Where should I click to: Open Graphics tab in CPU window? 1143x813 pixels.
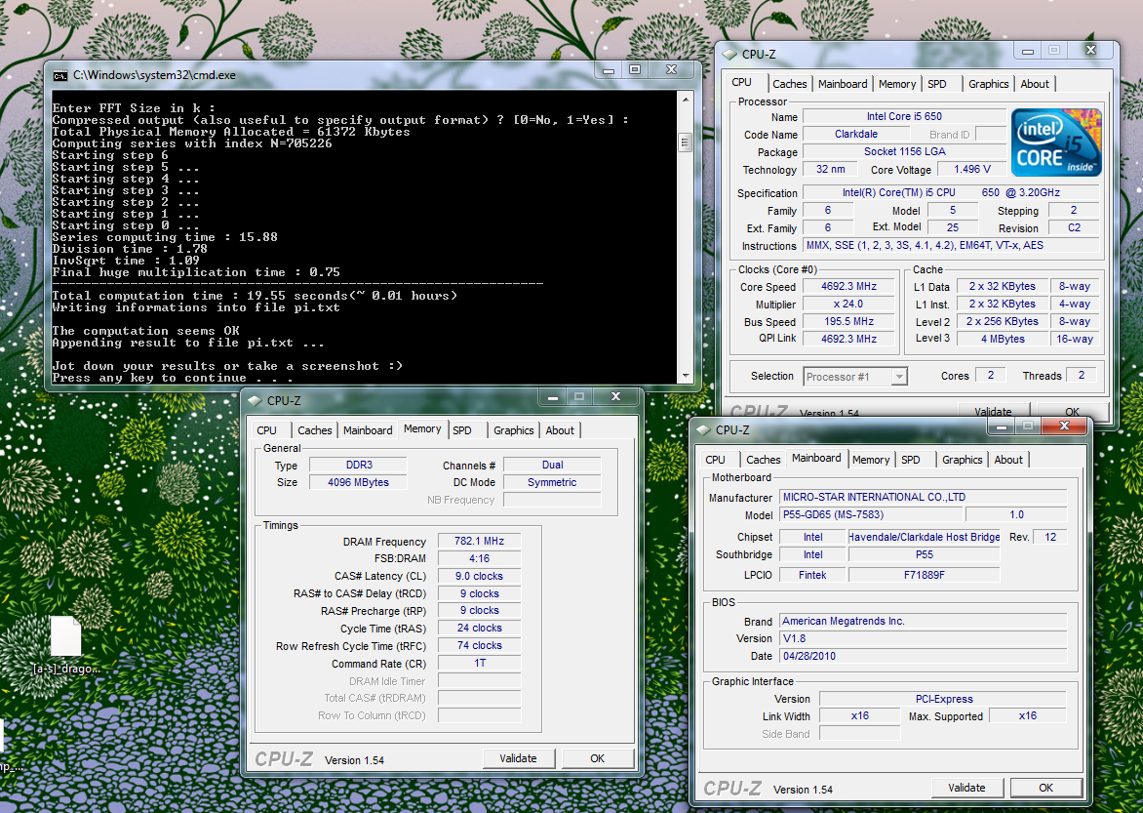(989, 84)
